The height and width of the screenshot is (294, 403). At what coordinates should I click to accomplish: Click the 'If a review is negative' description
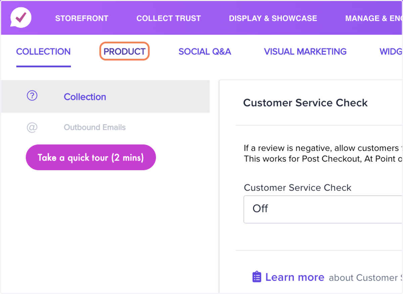coord(323,153)
